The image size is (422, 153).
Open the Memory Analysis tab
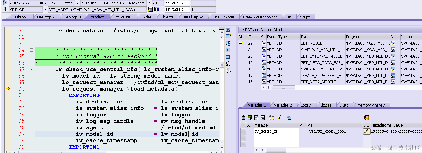coord(371,105)
